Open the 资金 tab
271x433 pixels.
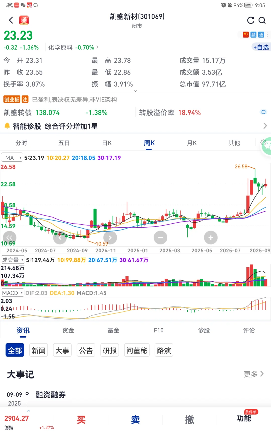[68, 330]
